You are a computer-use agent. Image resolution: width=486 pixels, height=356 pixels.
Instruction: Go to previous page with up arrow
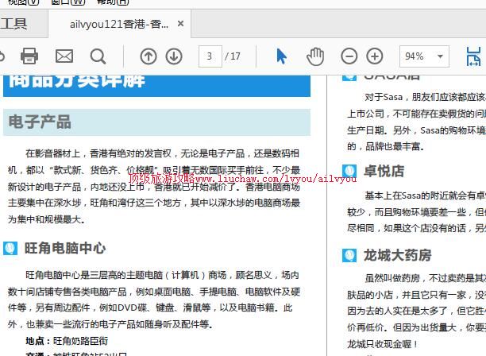point(148,56)
